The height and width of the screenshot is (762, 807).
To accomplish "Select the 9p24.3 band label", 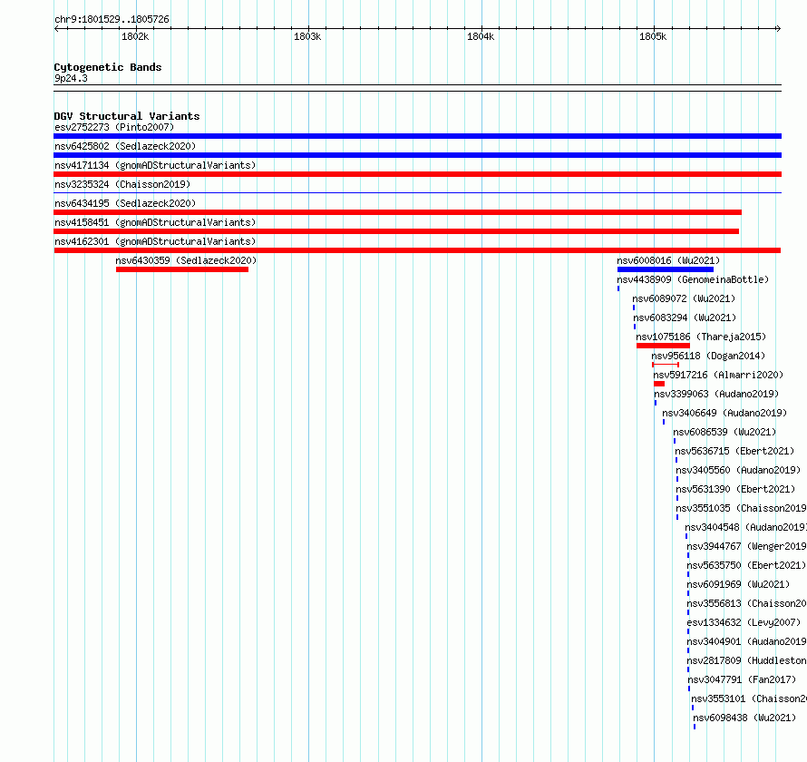I will [71, 78].
